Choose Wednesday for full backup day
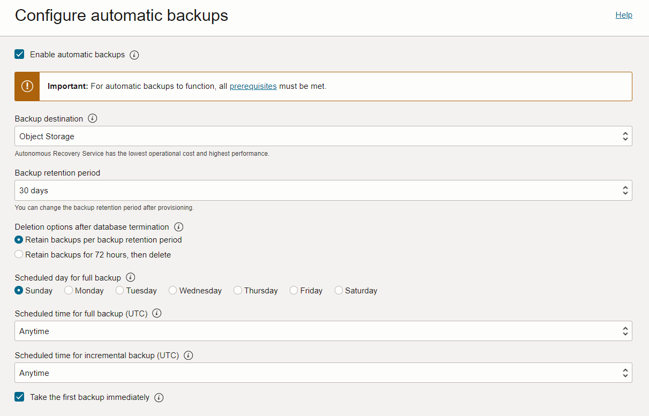The height and width of the screenshot is (416, 649). click(x=173, y=290)
